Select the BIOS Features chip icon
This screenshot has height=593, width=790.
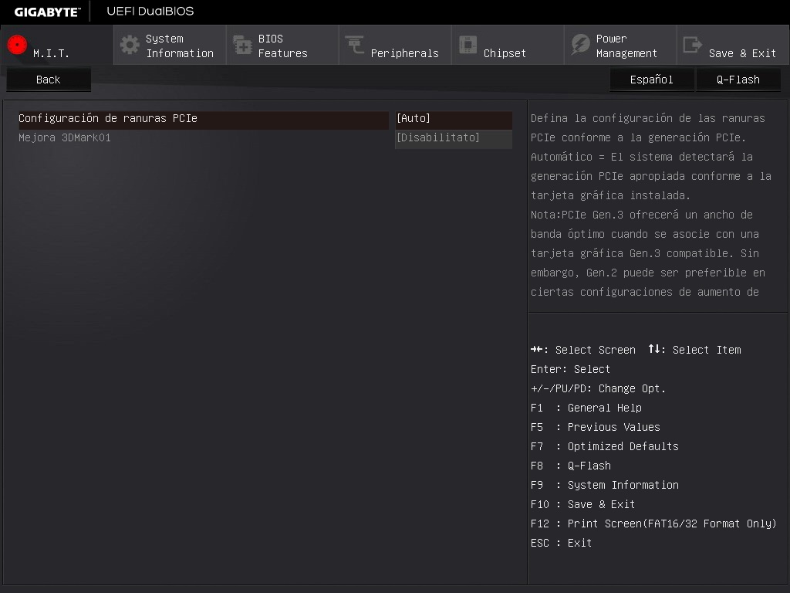pyautogui.click(x=242, y=45)
